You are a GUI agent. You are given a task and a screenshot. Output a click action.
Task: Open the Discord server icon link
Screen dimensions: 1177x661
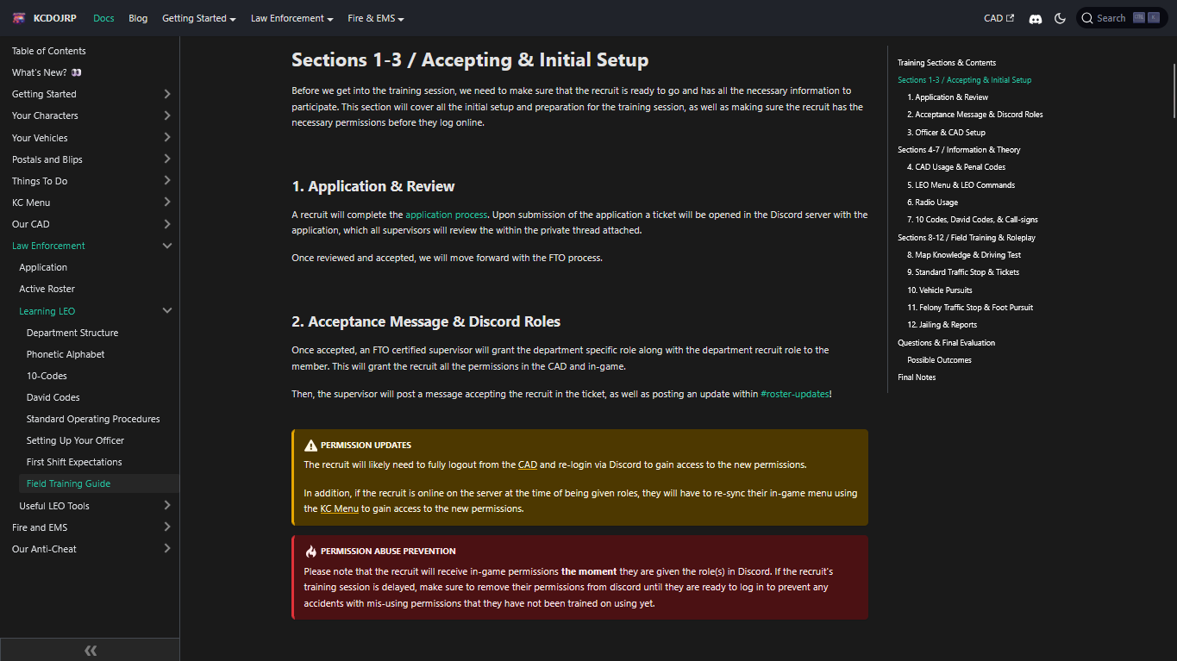point(1036,18)
